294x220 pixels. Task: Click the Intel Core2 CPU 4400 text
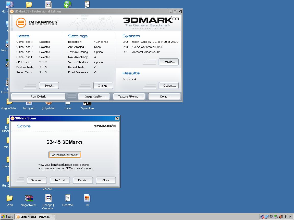pyautogui.click(x=155, y=42)
